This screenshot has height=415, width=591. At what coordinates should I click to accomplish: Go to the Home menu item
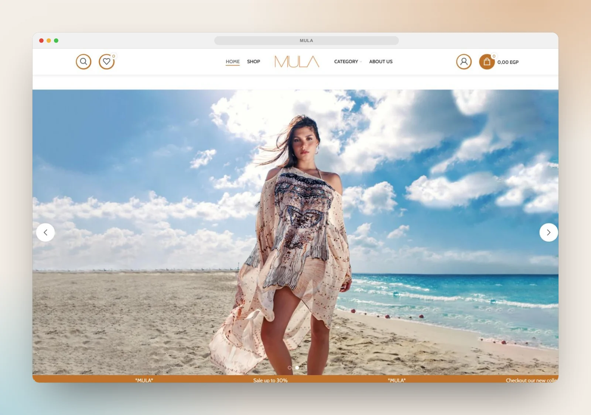[x=233, y=62]
